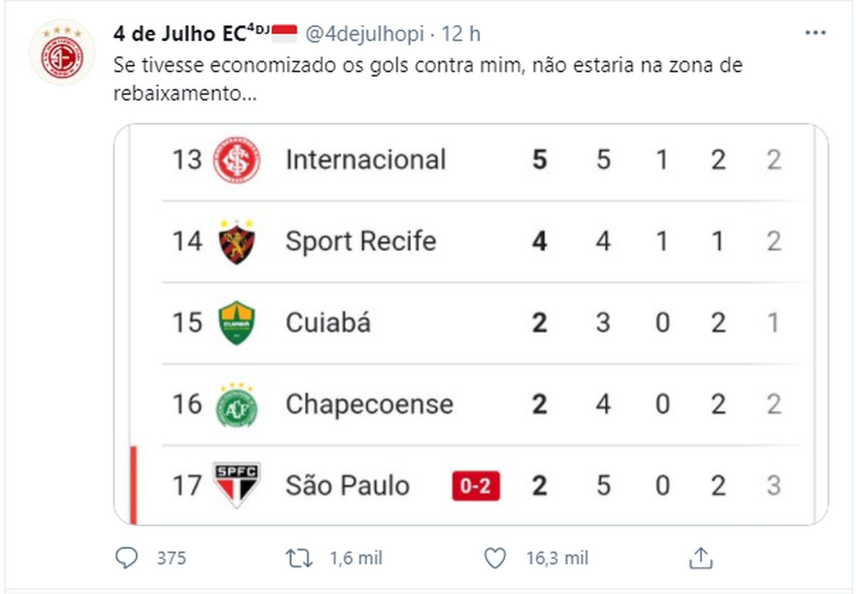
Task: Like the tweet with the heart icon
Action: [x=494, y=558]
